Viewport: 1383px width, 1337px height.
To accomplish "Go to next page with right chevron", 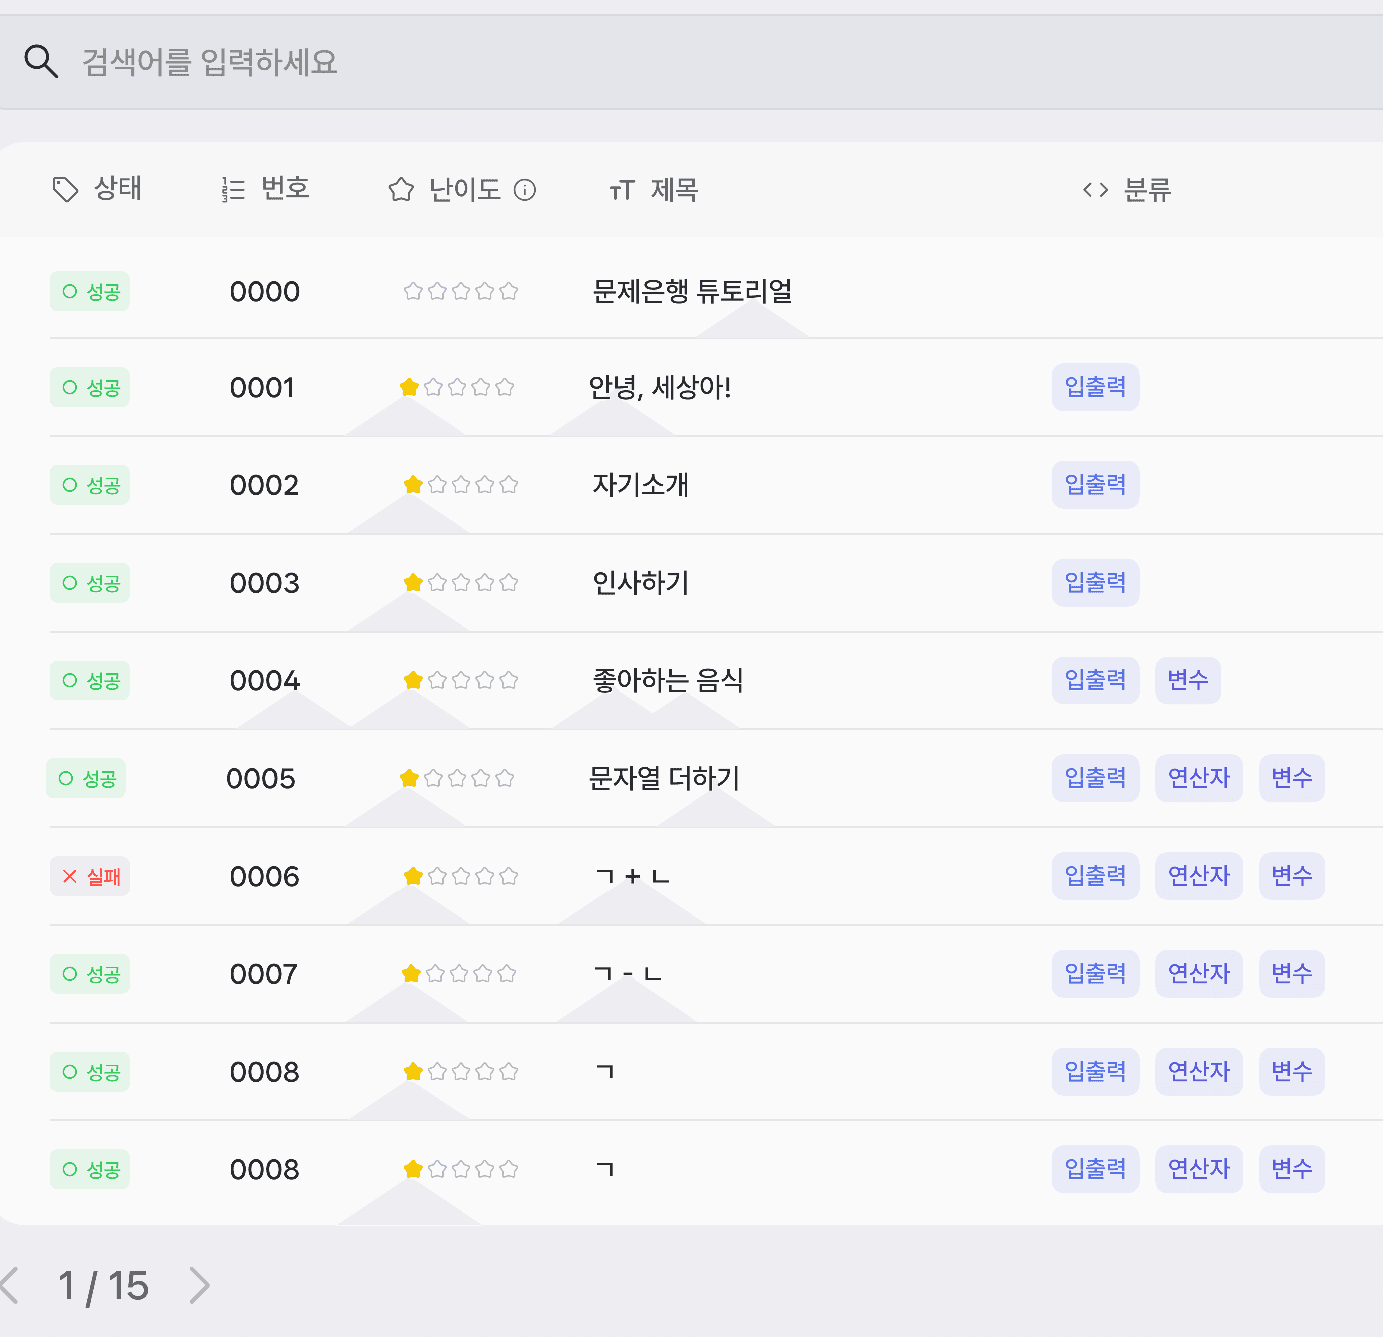I will (x=200, y=1285).
